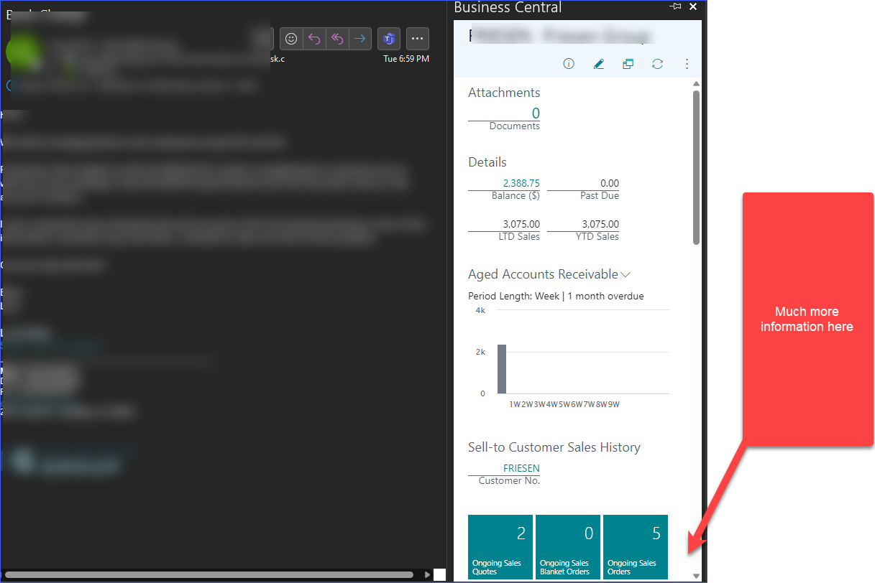875x583 pixels.
Task: Open the Ongoing Sales Blanket Orders tile
Action: click(x=568, y=547)
